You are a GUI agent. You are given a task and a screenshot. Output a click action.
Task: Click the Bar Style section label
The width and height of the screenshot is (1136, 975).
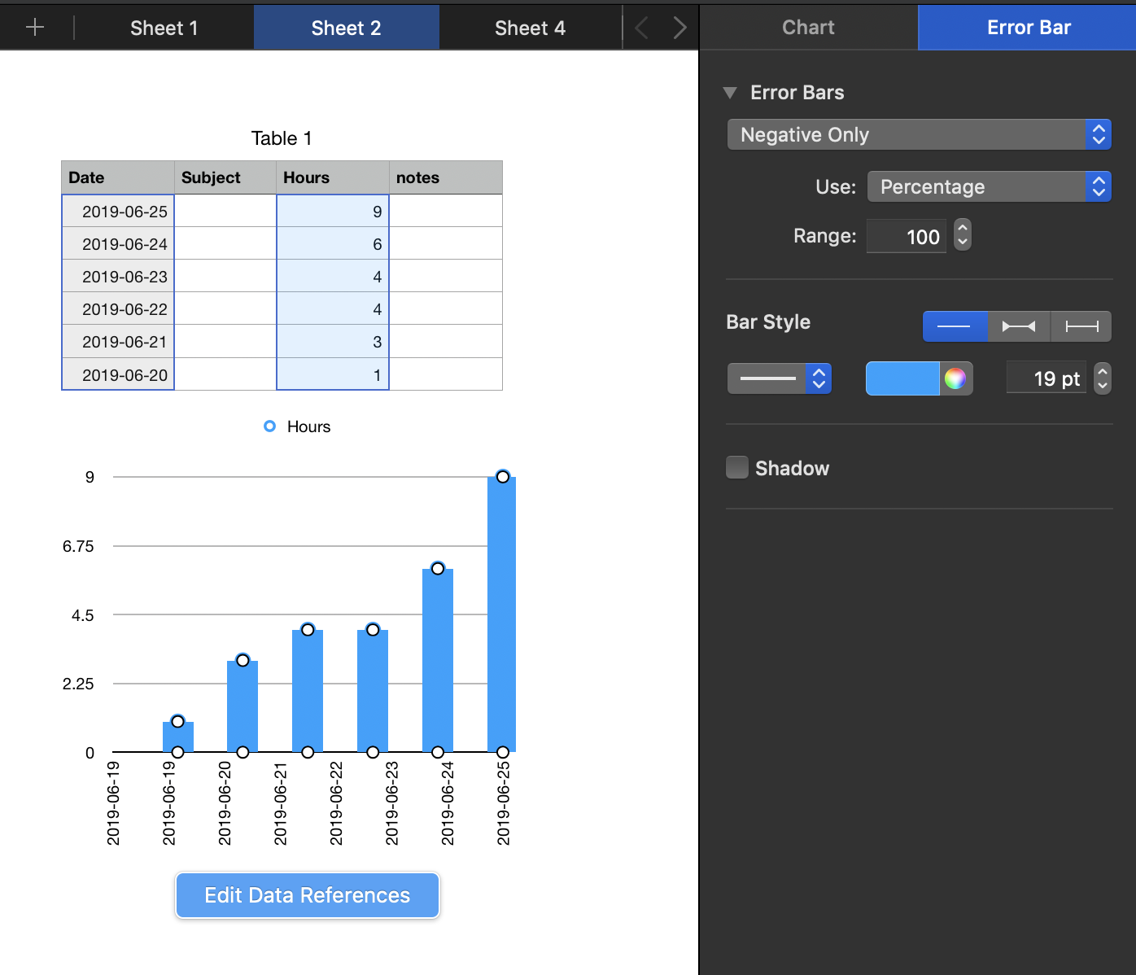coord(768,322)
